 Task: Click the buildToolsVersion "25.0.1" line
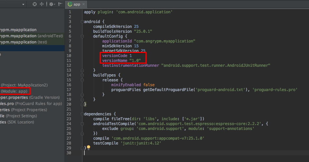coord(123,31)
